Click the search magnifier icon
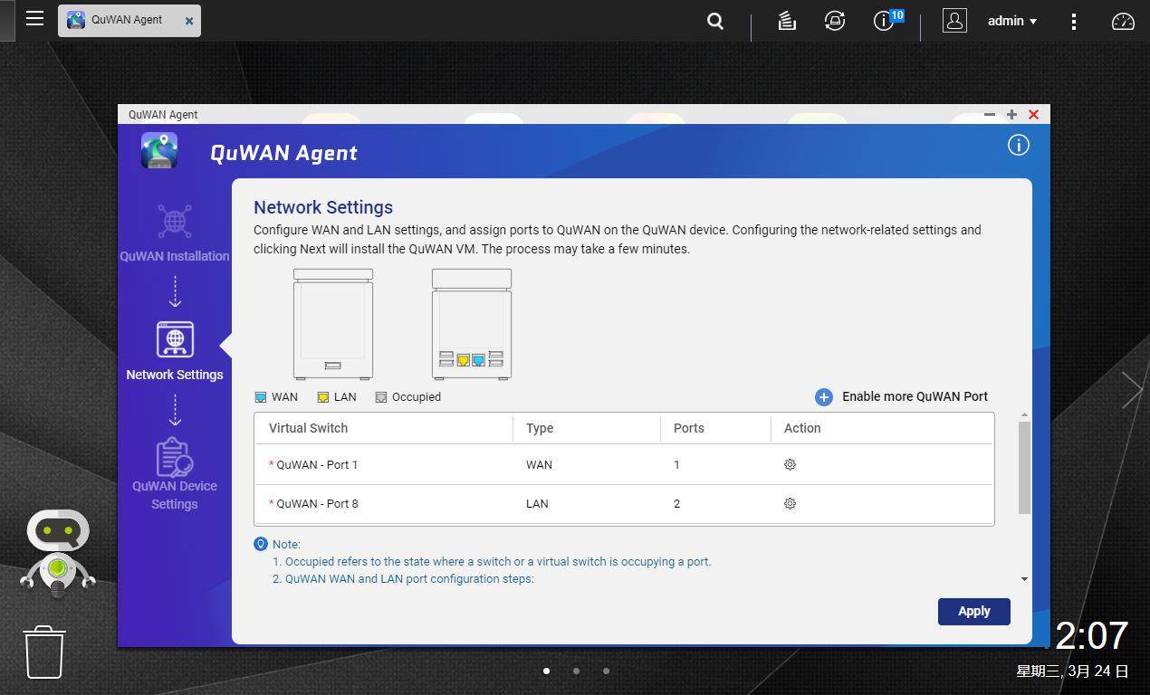 tap(715, 21)
